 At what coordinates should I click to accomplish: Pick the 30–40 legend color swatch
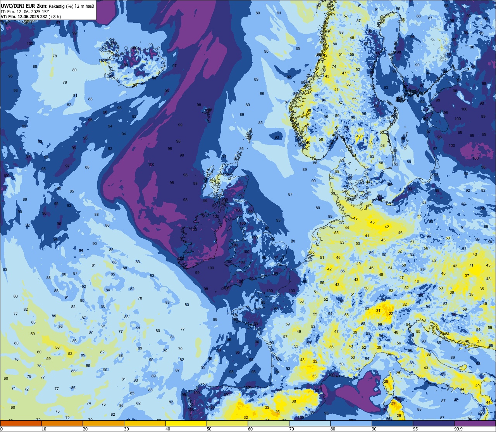coord(145,423)
